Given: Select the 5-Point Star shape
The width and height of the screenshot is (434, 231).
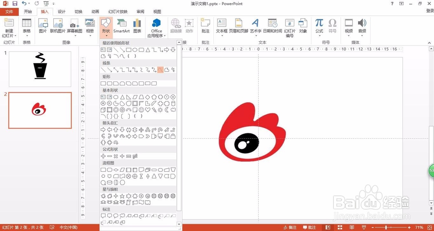Looking at the screenshot, I should 122,196.
